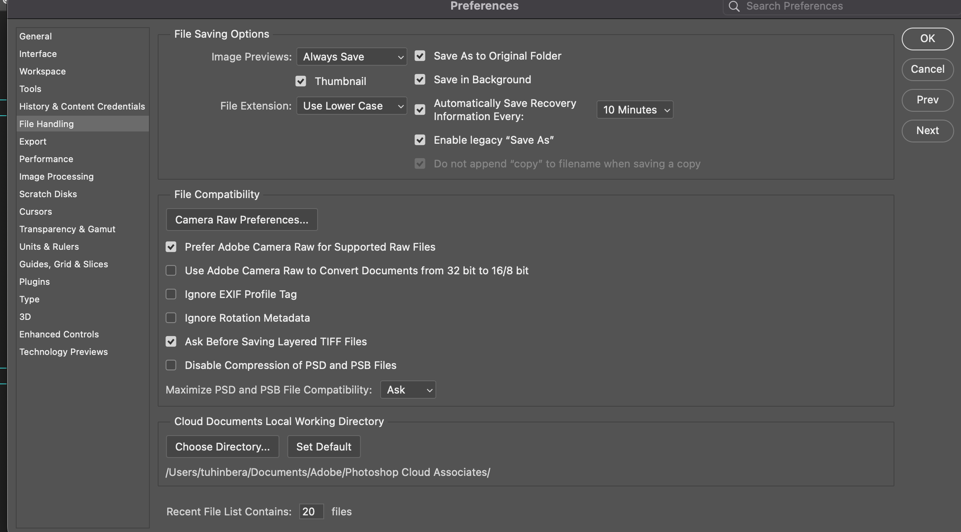Enable Disable Compression of PSD and PSB Files
Image resolution: width=961 pixels, height=532 pixels.
171,365
